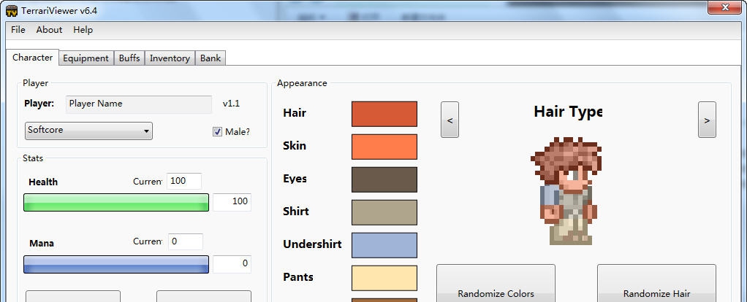Toggle the Male? checkbox
Viewport: 747px width, 302px height.
coord(217,132)
